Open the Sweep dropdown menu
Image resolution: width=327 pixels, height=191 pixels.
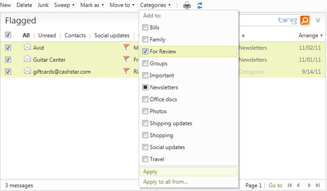64,5
